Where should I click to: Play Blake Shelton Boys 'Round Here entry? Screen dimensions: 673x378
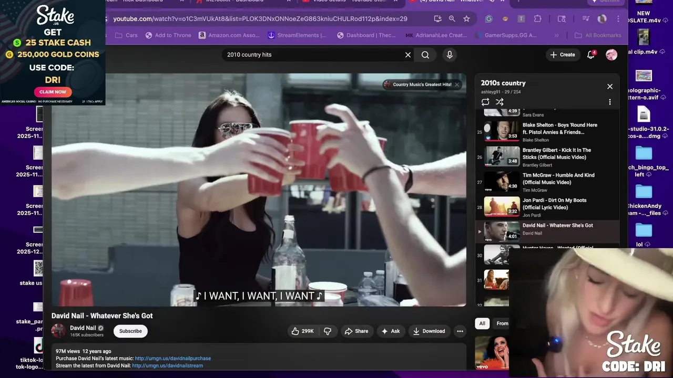point(547,132)
